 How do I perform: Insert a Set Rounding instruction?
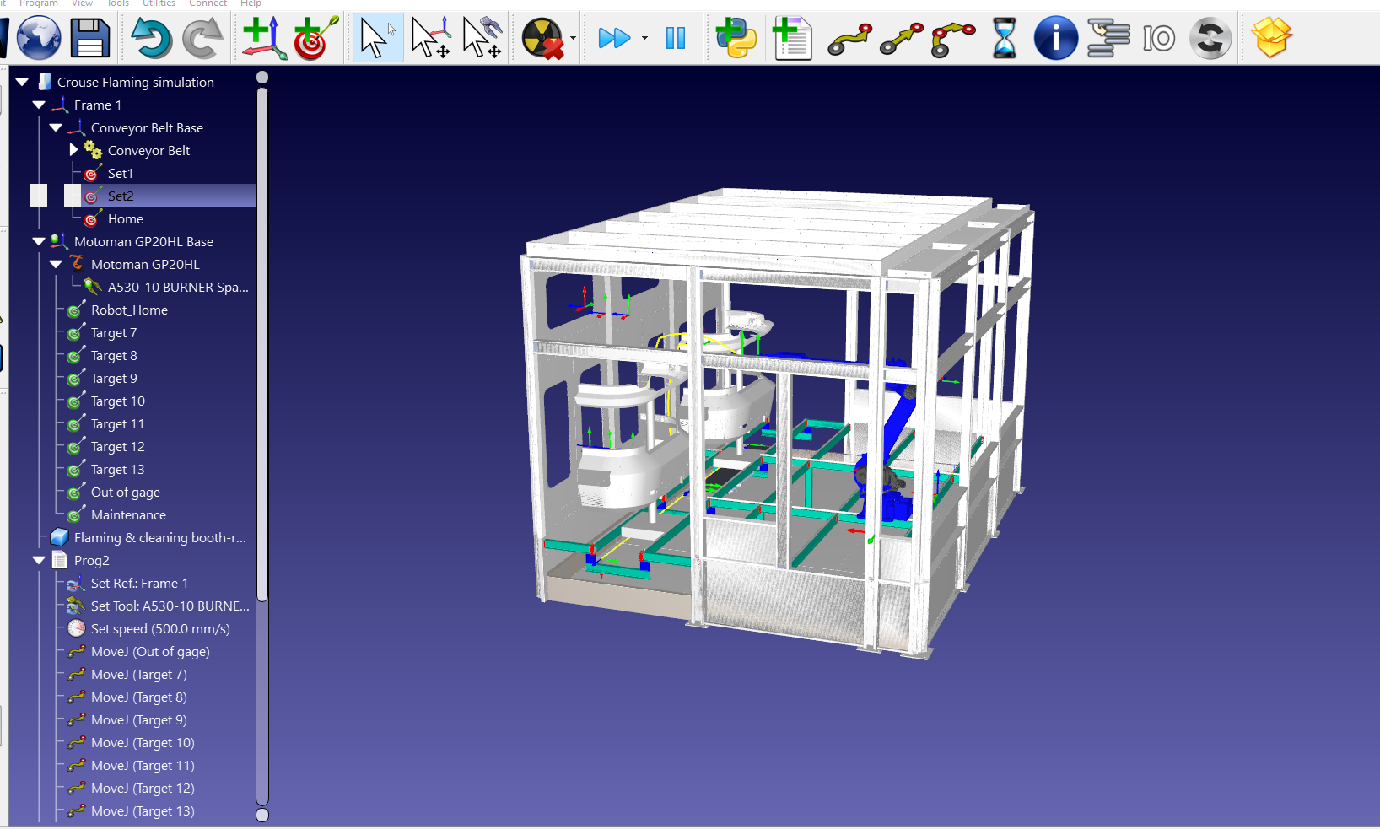point(1210,38)
